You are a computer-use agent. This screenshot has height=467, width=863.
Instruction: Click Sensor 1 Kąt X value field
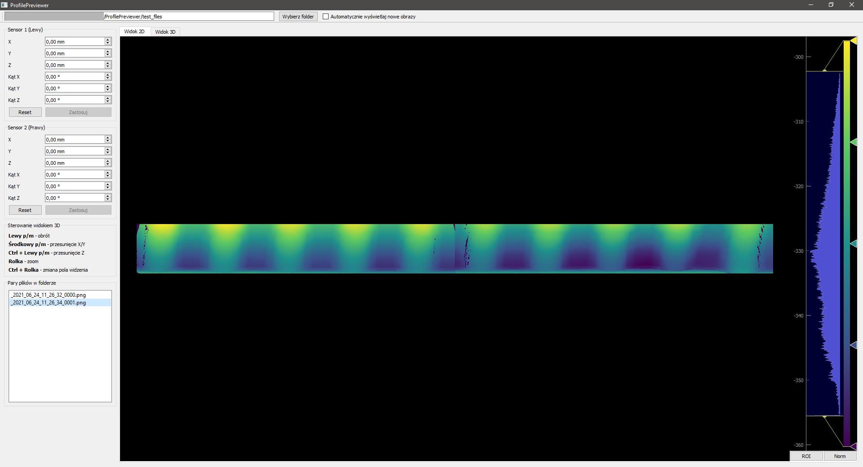coord(75,76)
